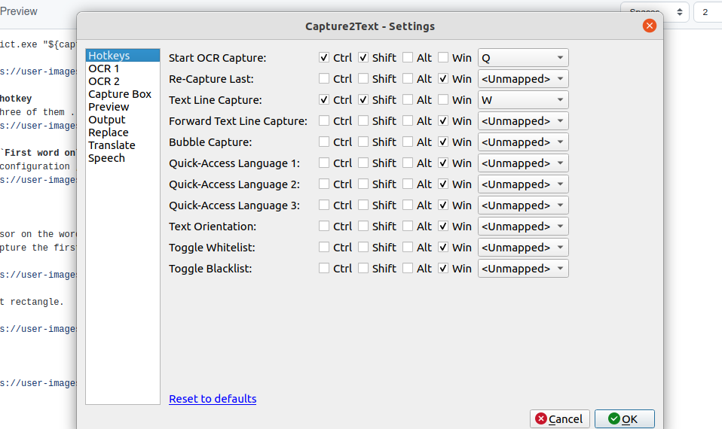Uncheck Ctrl for Text Line Capture

[x=324, y=100]
